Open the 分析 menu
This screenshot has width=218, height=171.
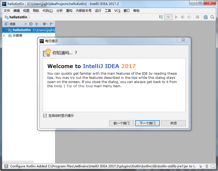pyautogui.click(x=60, y=11)
